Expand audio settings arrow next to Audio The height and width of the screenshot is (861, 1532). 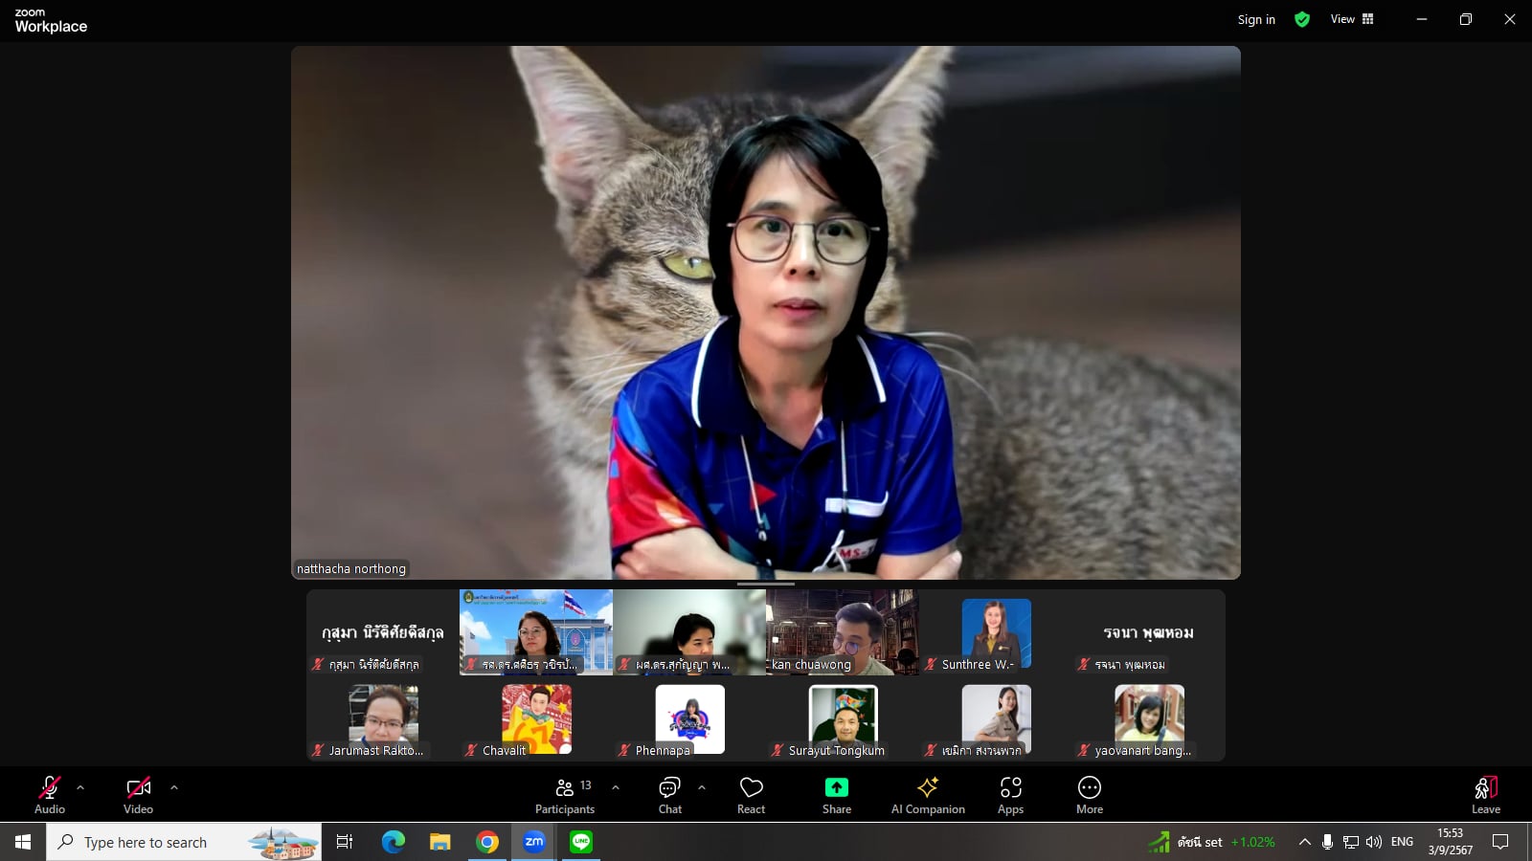point(80,787)
